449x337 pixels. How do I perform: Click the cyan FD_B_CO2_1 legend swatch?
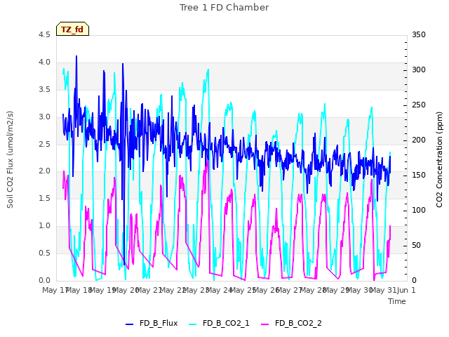pyautogui.click(x=193, y=324)
